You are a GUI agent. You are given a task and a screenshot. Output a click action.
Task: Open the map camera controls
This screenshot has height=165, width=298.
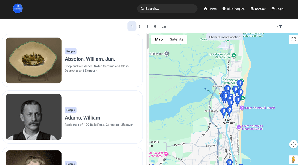[293, 144]
